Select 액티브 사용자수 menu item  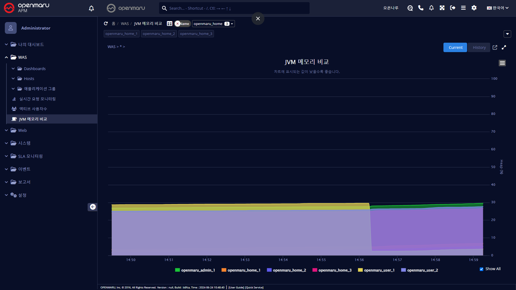33,109
